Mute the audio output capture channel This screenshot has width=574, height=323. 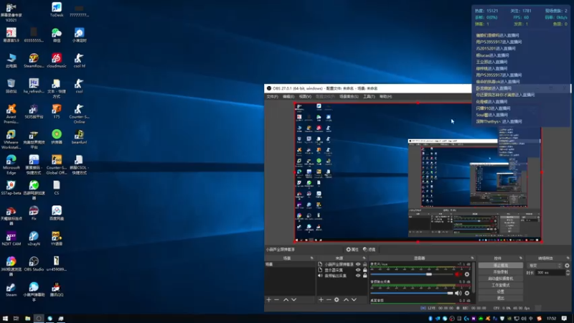click(458, 293)
